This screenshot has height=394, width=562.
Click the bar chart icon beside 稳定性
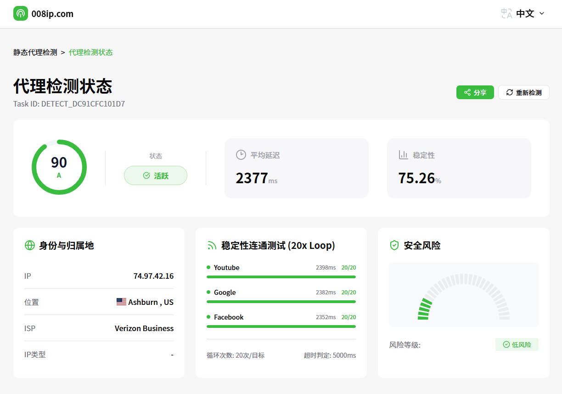pos(404,155)
